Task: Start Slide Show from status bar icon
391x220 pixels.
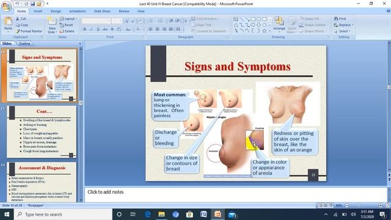Action: click(x=331, y=205)
